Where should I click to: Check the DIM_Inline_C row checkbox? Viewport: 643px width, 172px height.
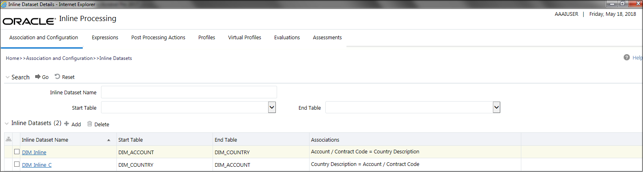click(x=17, y=164)
